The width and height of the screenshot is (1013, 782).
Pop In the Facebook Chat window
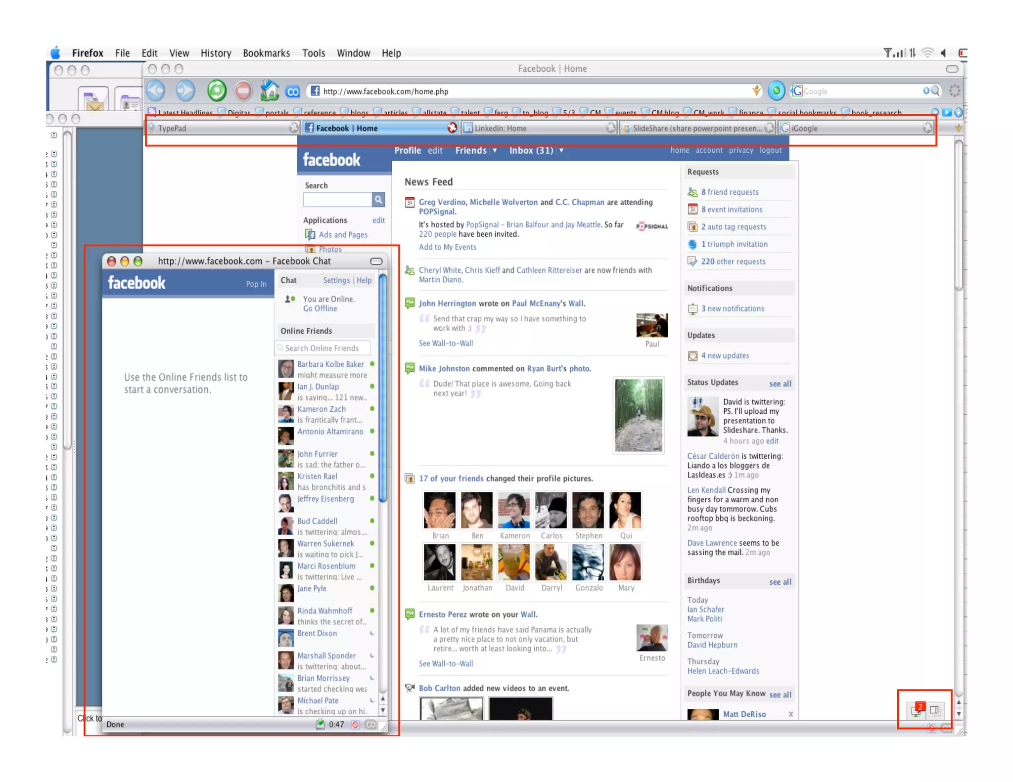256,284
